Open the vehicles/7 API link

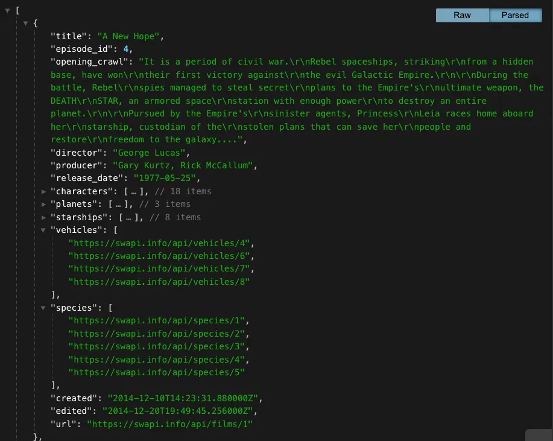[x=159, y=269]
